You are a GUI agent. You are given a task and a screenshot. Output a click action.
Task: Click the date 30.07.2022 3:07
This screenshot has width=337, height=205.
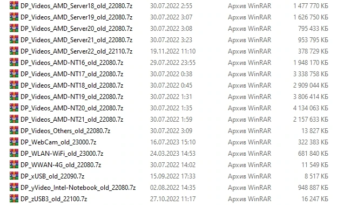(x=171, y=17)
